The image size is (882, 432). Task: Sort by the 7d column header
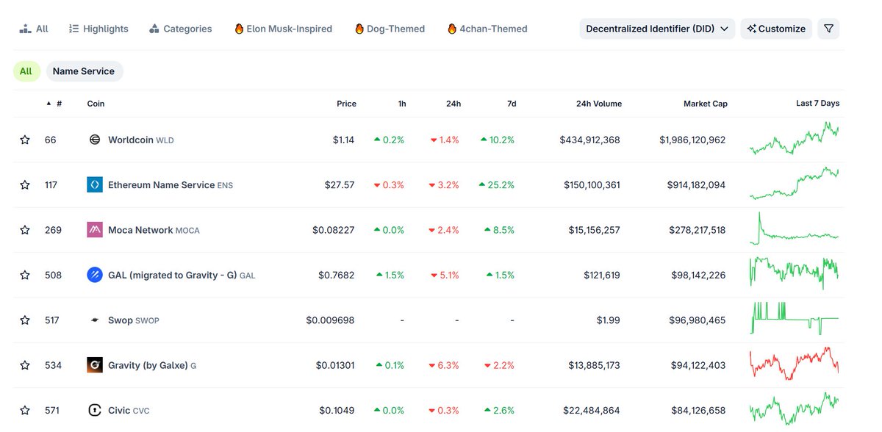(x=512, y=104)
